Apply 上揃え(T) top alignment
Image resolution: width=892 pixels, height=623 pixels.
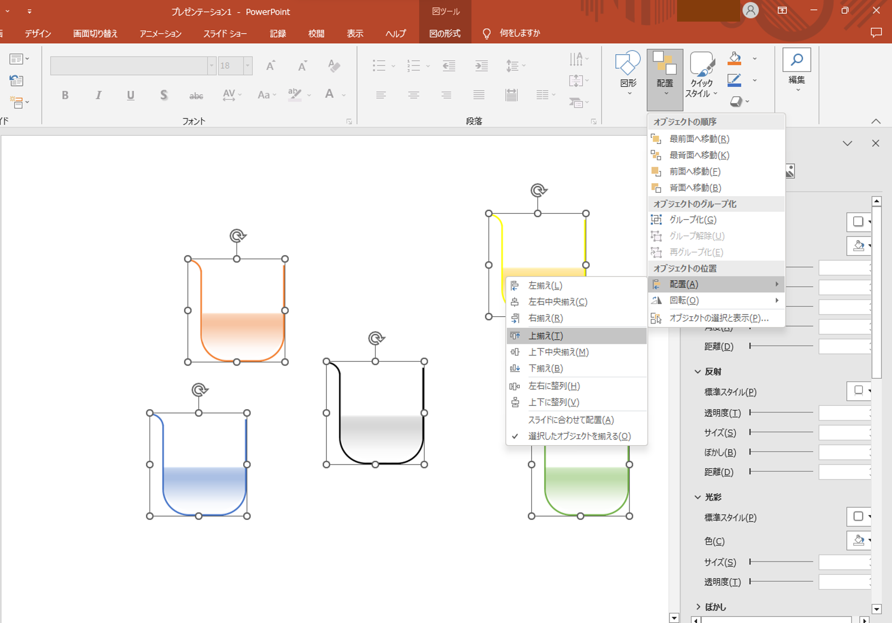(x=576, y=336)
